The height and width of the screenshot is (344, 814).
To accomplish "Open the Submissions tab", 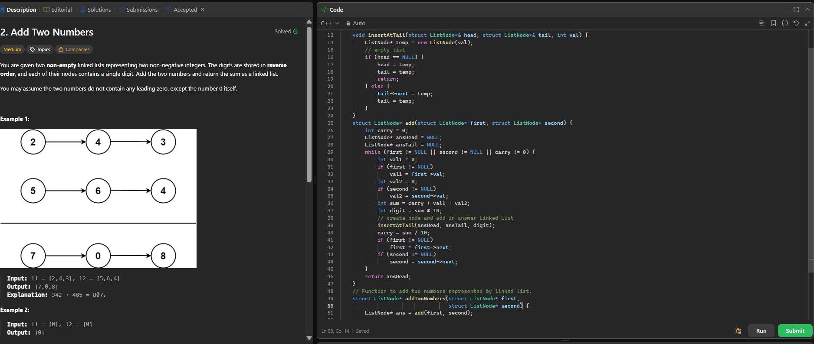I will [138, 10].
